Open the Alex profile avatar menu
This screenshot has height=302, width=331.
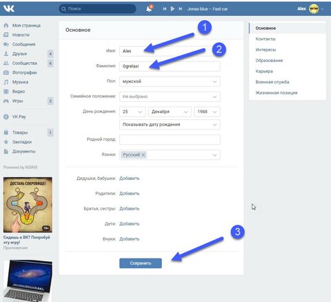point(314,9)
